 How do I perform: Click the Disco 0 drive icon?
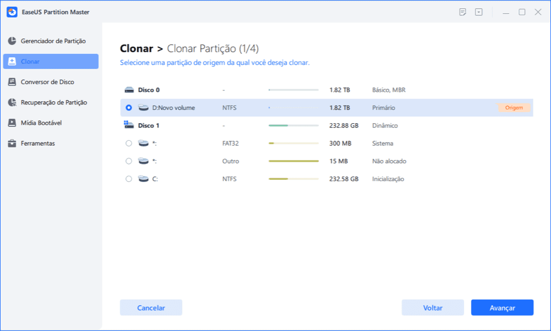pos(129,90)
